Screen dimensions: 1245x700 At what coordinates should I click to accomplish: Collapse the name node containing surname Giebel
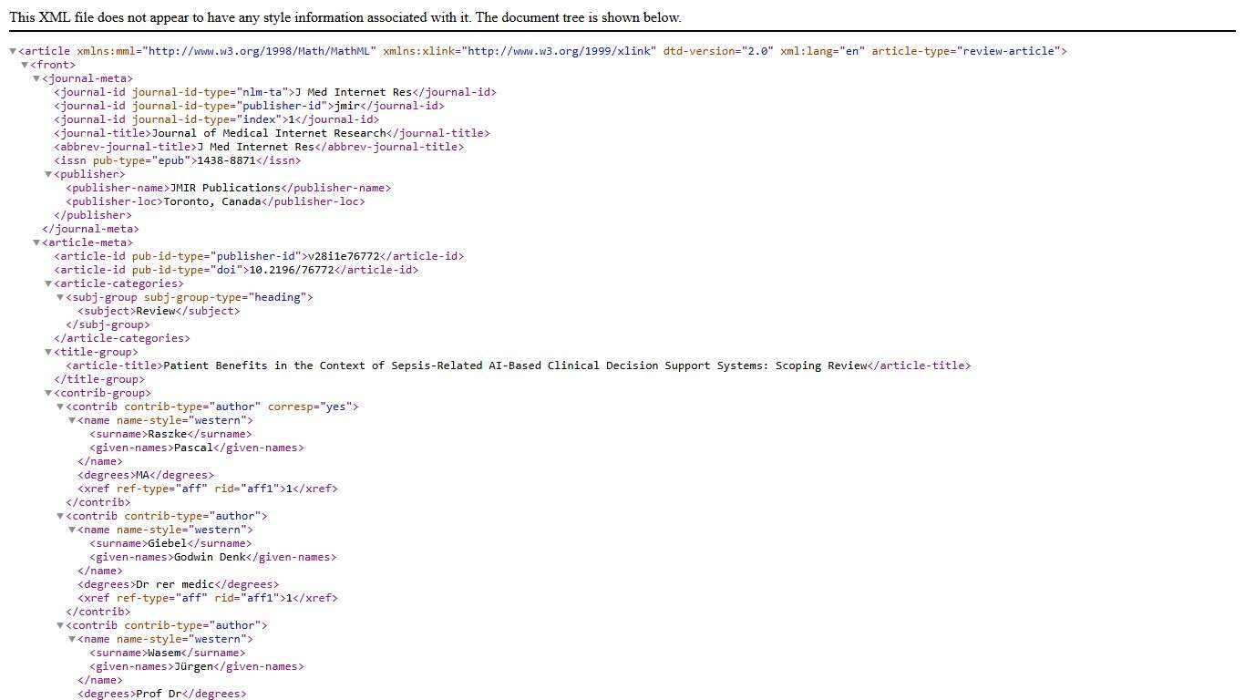pyautogui.click(x=72, y=530)
